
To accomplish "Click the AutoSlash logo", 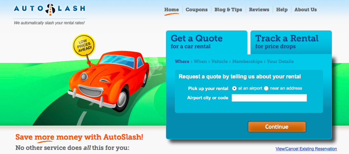I will pos(49,9).
